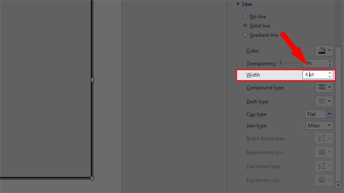Click the Dash type pattern icon
This screenshot has height=193, width=344.
pos(322,101)
